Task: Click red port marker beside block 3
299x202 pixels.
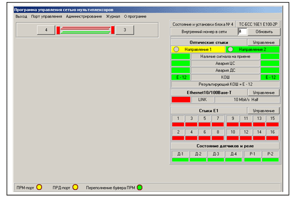Action: [x=113, y=30]
